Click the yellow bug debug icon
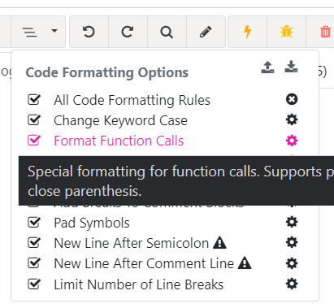The width and height of the screenshot is (334, 308). click(286, 32)
